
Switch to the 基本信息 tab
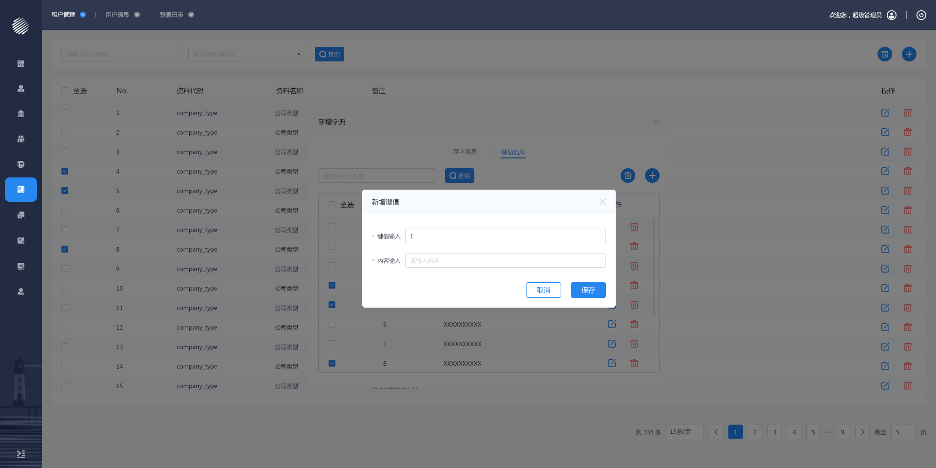pyautogui.click(x=465, y=152)
